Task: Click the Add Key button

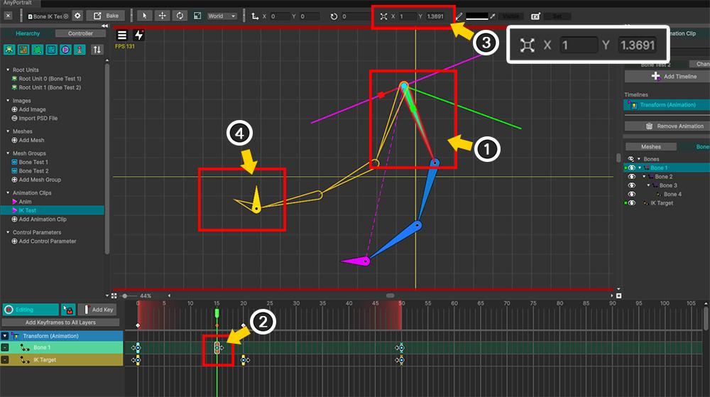Action: coord(97,310)
